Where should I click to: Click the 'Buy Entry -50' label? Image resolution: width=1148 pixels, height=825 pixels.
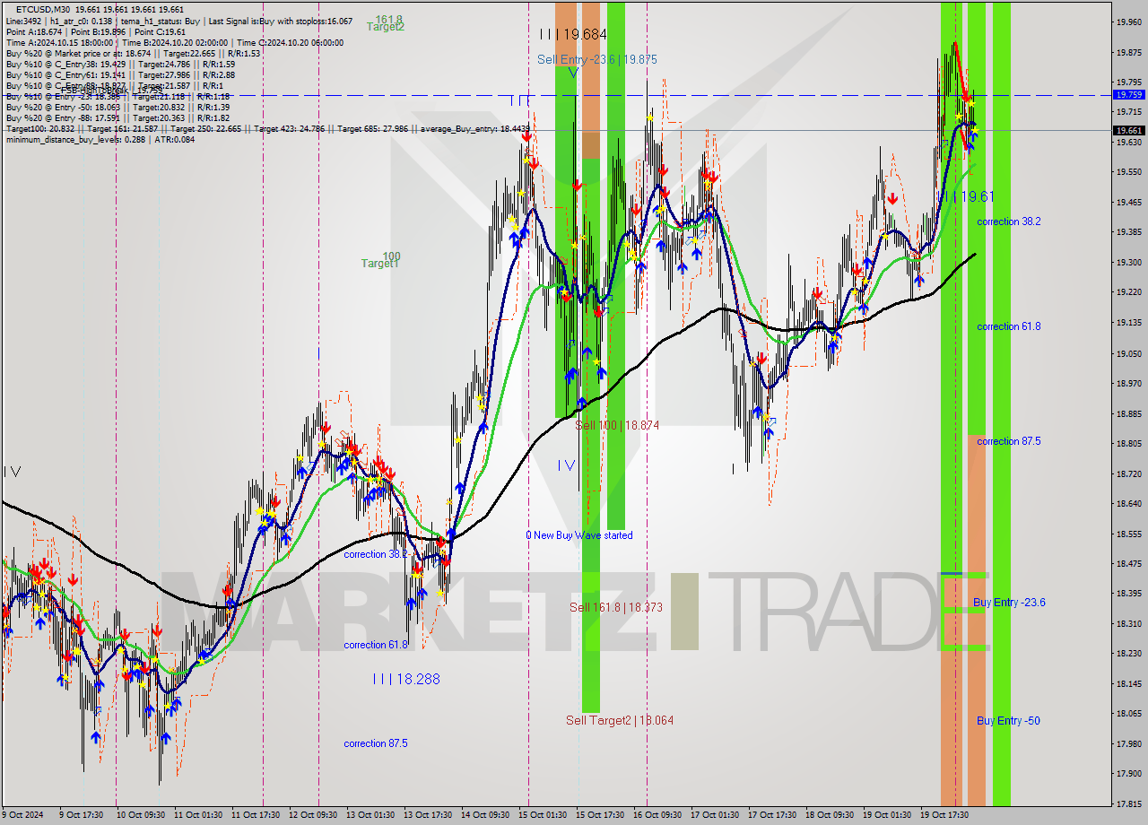[1008, 721]
